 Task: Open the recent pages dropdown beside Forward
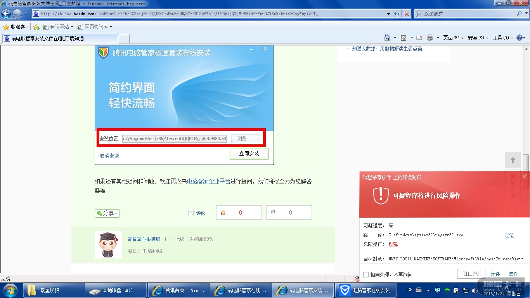tap(26, 14)
